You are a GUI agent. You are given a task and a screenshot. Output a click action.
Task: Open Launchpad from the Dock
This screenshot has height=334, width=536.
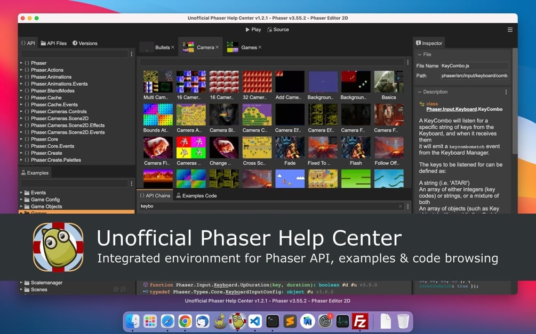pyautogui.click(x=150, y=321)
